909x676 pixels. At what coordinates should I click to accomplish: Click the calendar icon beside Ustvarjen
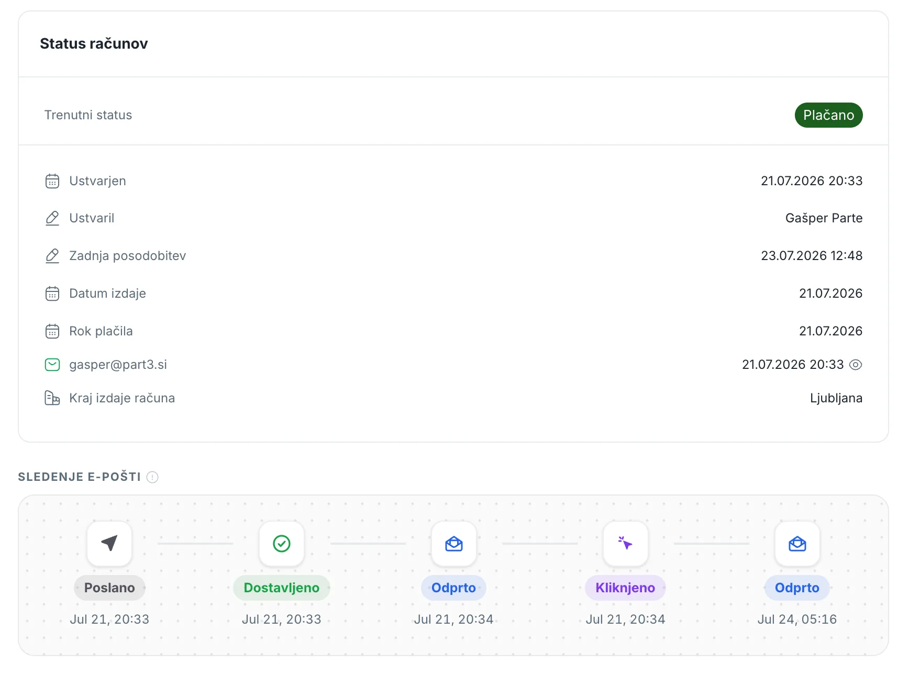pos(52,181)
